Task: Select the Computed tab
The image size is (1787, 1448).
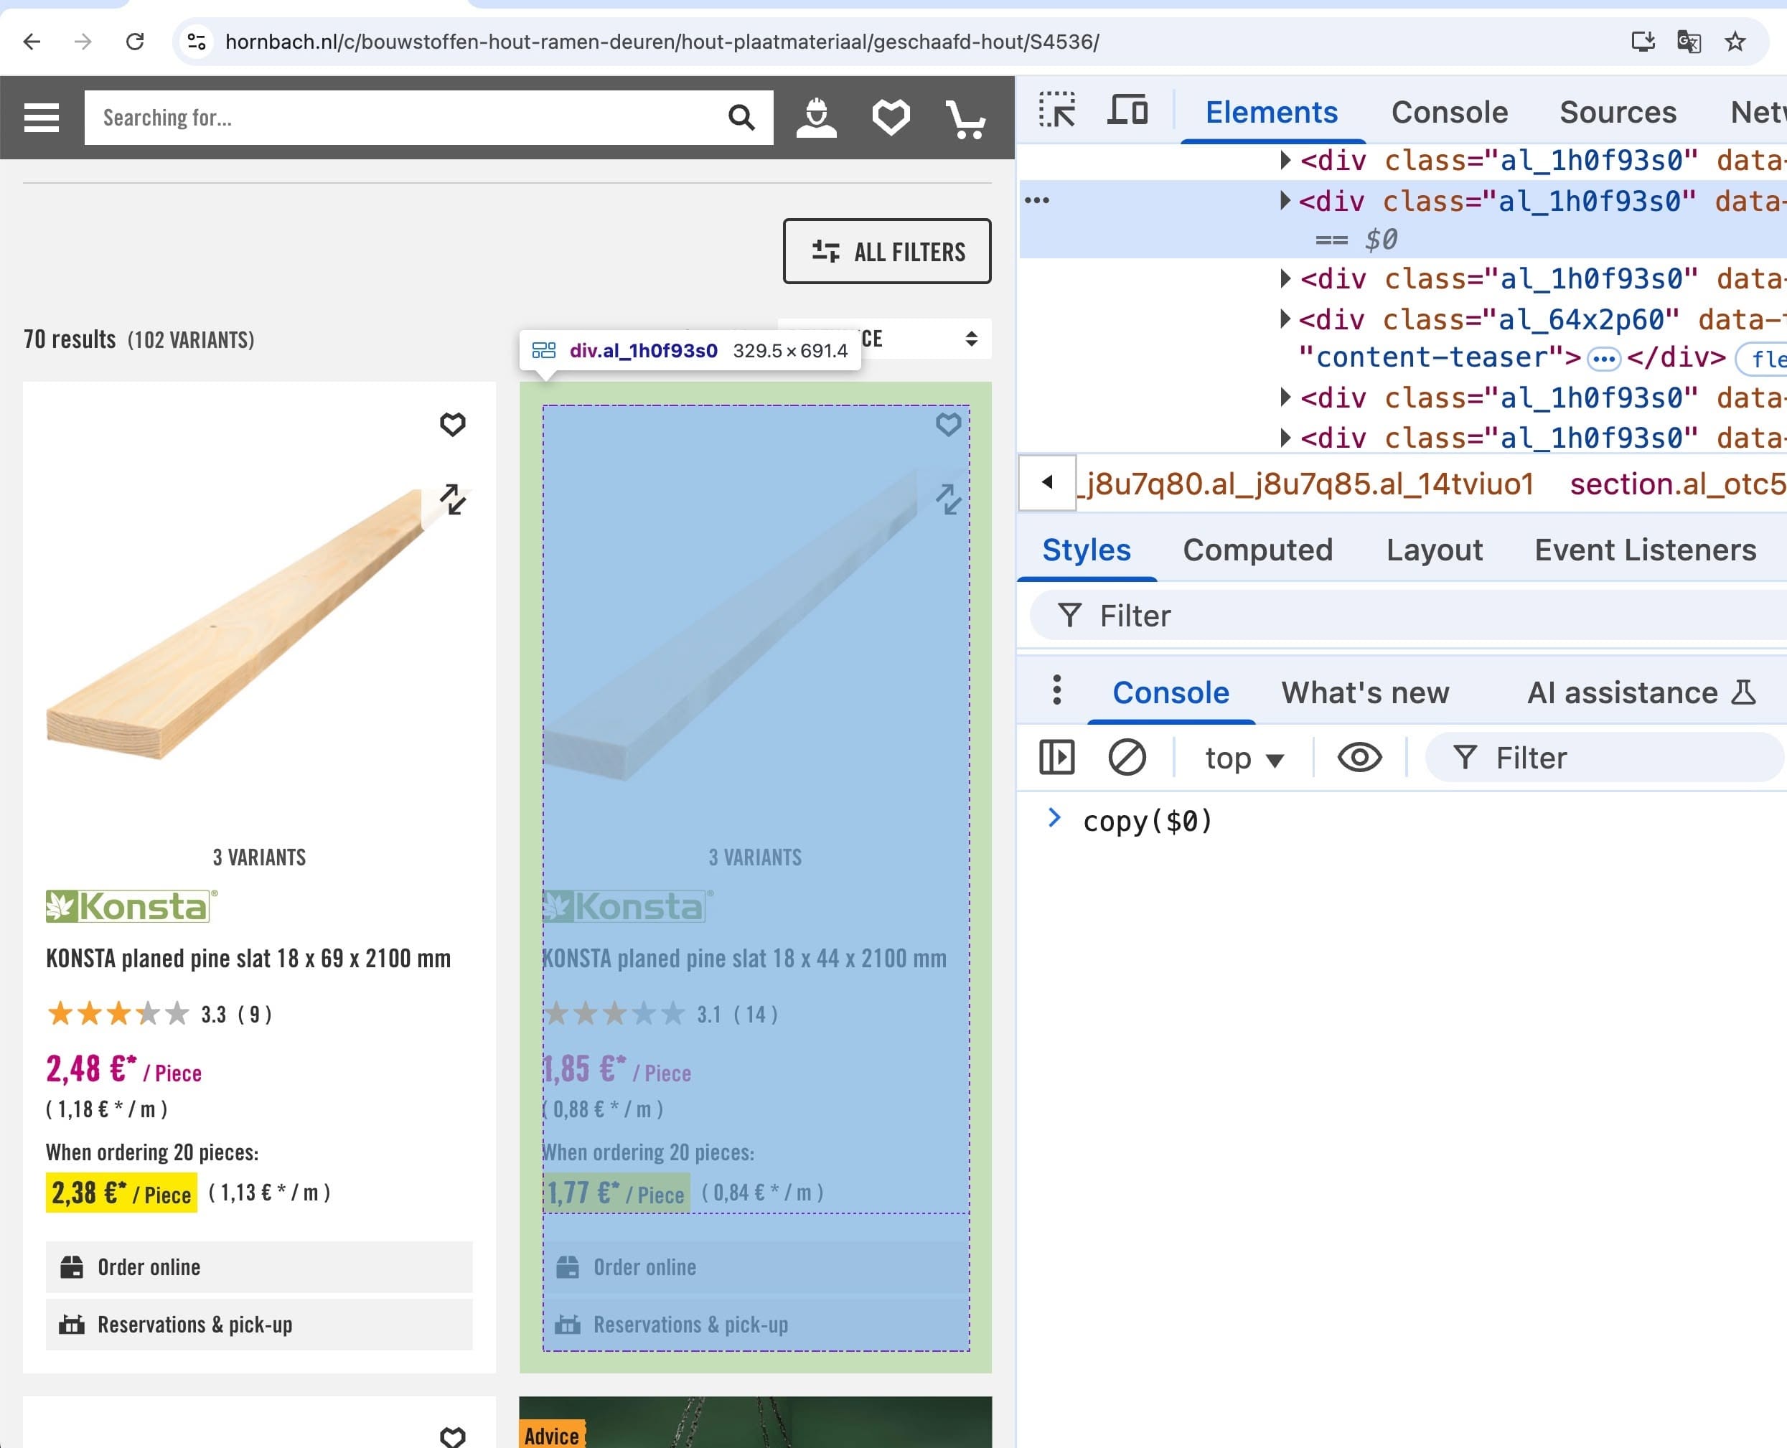Action: [1257, 550]
